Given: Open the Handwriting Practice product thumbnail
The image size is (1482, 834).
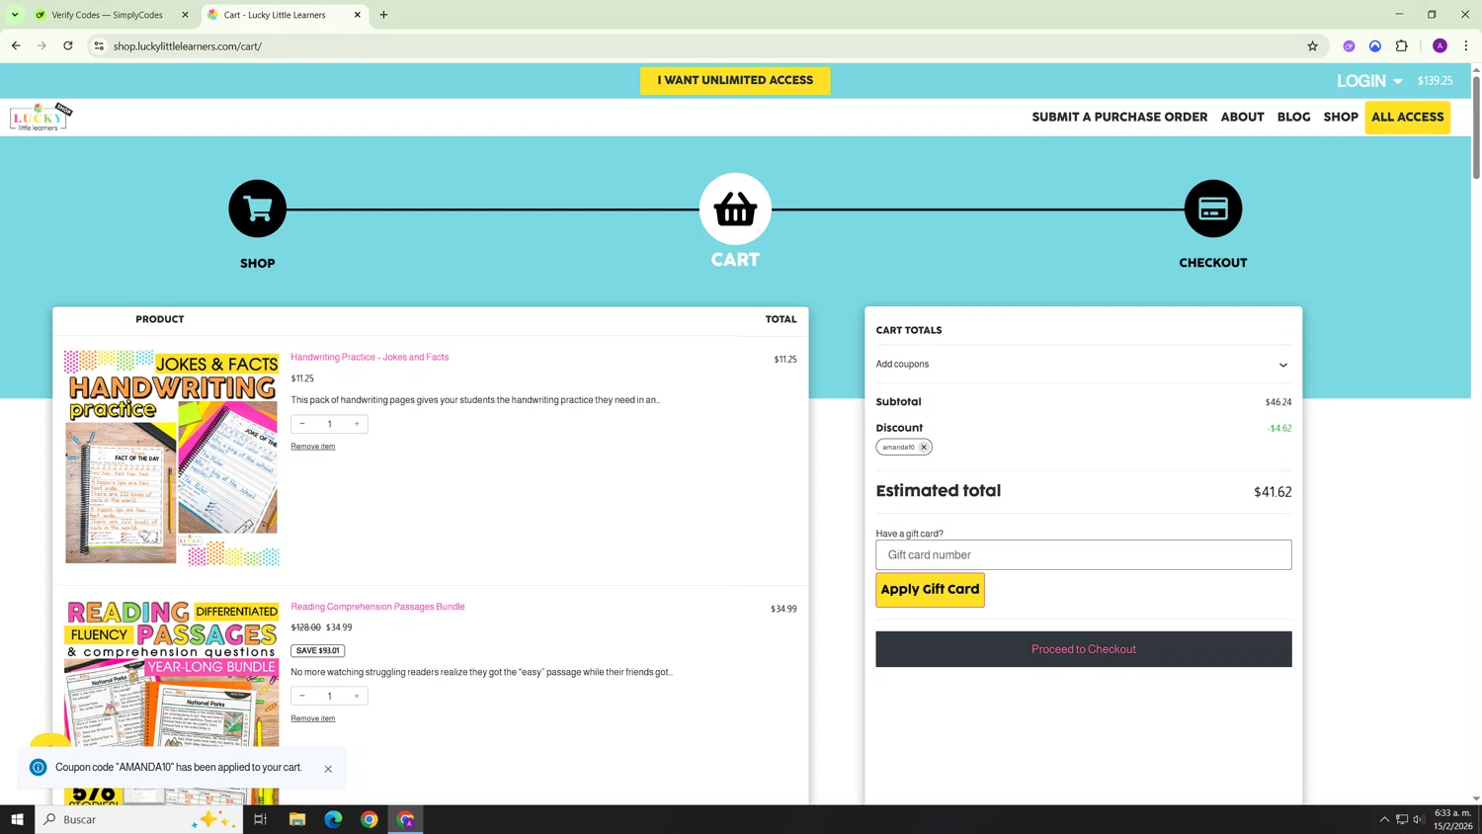Looking at the screenshot, I should (172, 457).
